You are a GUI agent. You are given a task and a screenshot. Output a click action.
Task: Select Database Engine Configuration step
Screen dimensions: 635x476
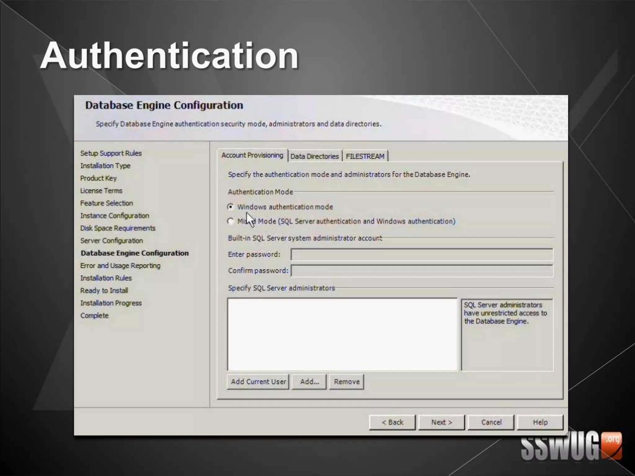coord(135,253)
